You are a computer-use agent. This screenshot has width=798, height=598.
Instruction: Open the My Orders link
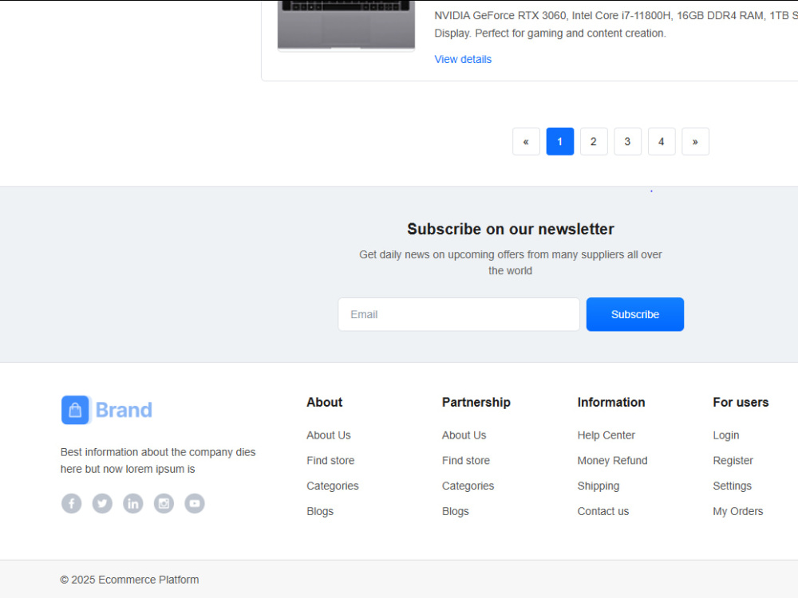738,512
